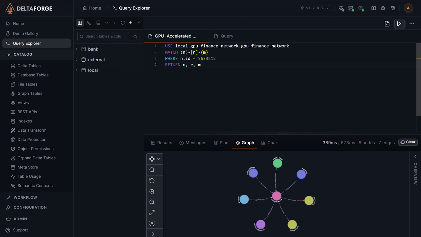The width and height of the screenshot is (421, 237).
Task: Refresh the catalog tree
Action: pos(123,23)
